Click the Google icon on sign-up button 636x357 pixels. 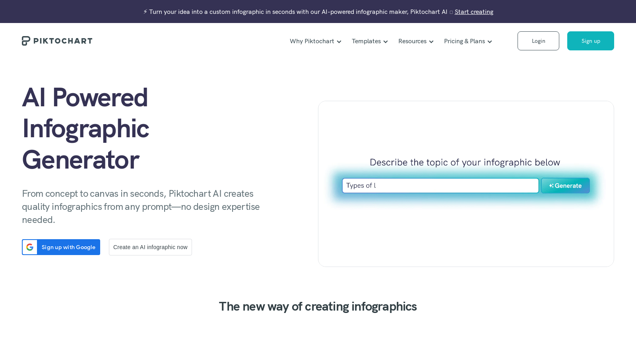click(30, 247)
